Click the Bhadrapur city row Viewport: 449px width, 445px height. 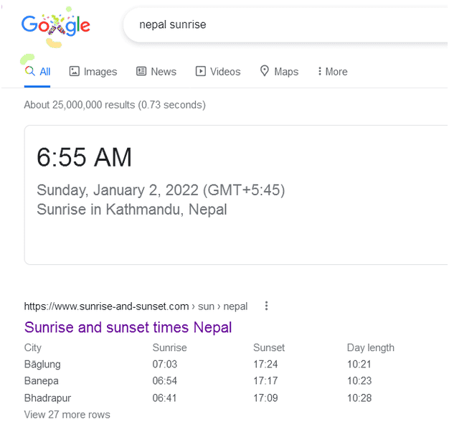click(x=47, y=398)
